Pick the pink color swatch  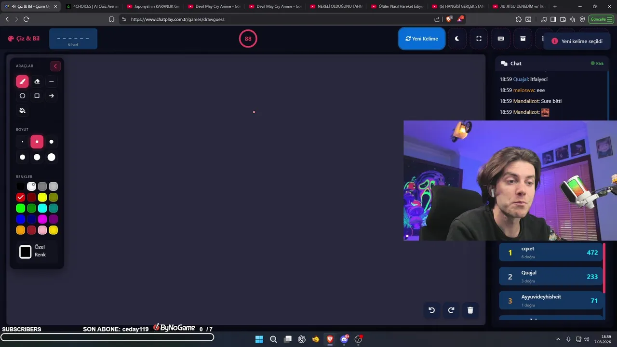tap(42, 230)
